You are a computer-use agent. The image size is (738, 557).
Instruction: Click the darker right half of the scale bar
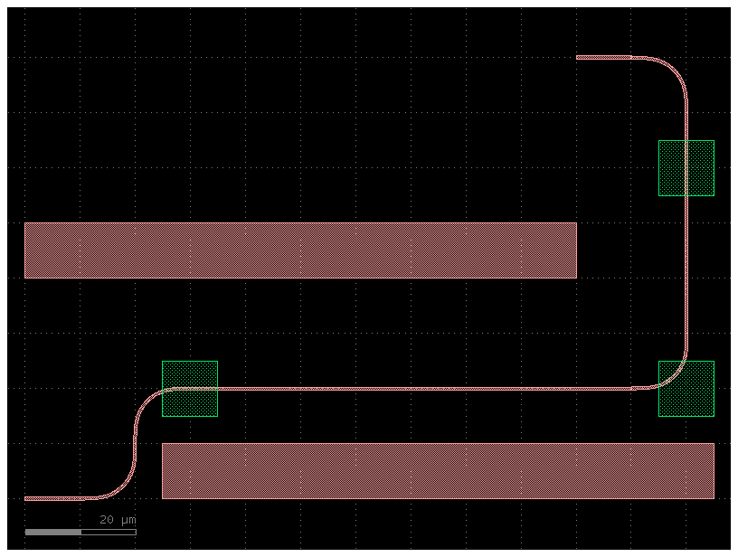pyautogui.click(x=109, y=532)
